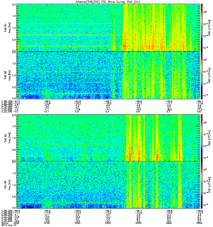Click the 2.0 frequency tick on THB B⊥ axis

pyautogui.click(x=14, y=5)
